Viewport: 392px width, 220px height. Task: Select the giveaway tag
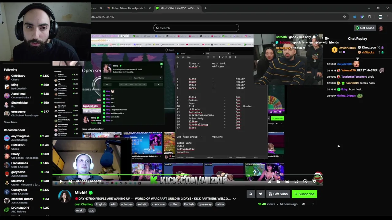[x=205, y=204]
